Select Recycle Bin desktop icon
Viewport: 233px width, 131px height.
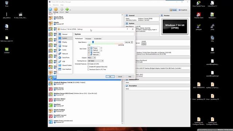tap(7, 4)
